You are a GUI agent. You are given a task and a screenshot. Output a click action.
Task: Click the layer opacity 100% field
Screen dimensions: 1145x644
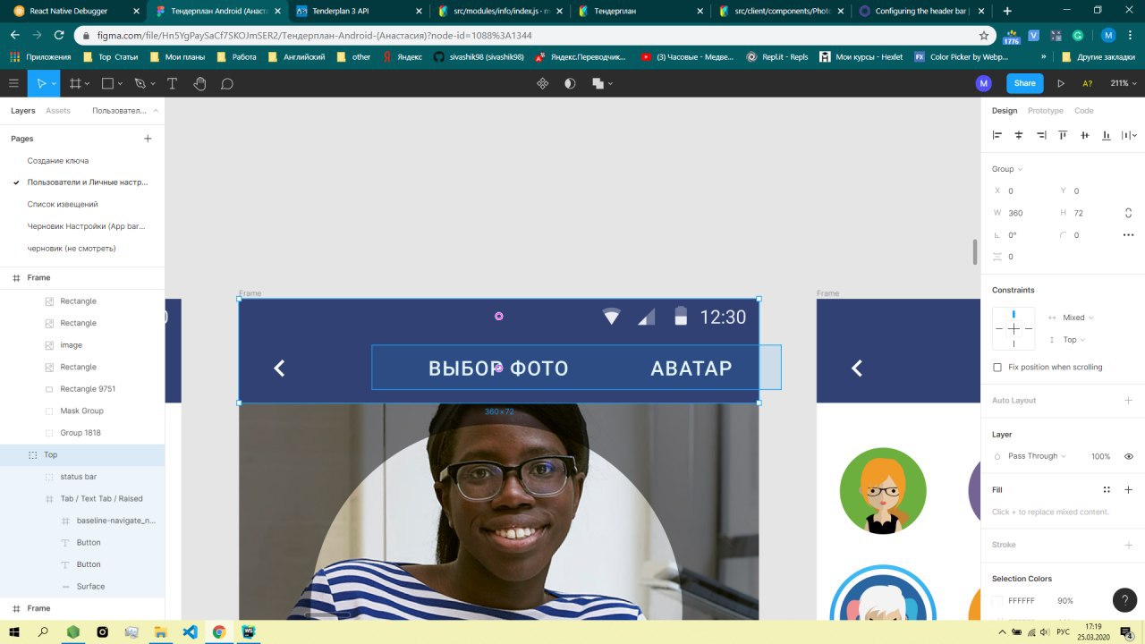click(x=1100, y=456)
